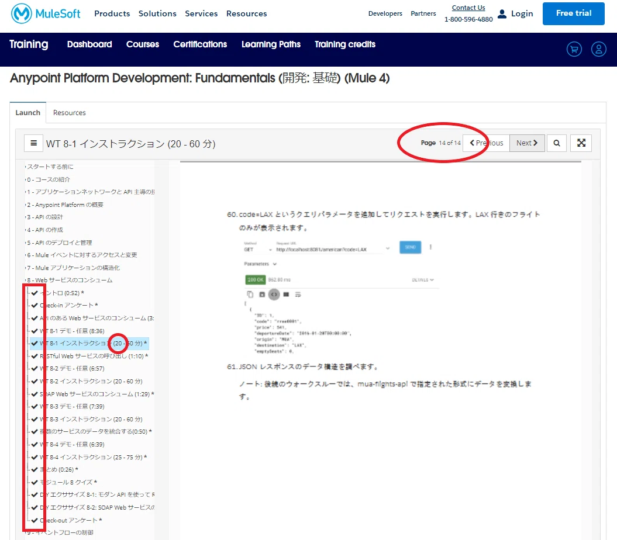Open モジュール 8 クイズ item

point(68,482)
